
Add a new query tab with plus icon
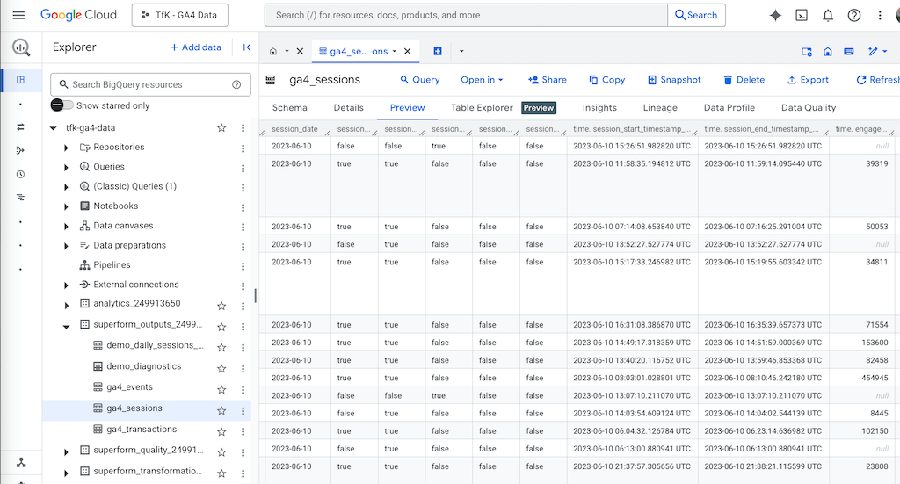point(438,51)
